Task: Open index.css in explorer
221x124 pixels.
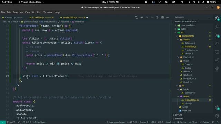Action: pyautogui.click(x=186, y=111)
